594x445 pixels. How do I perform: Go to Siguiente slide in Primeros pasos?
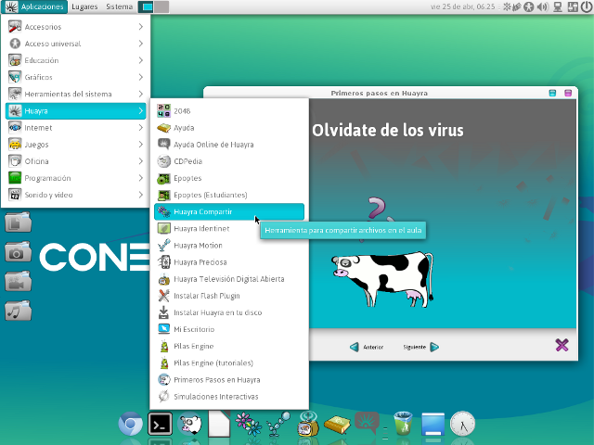point(420,347)
